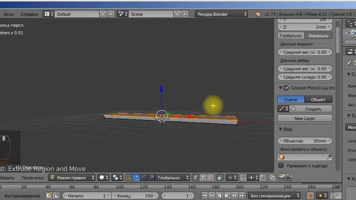Jump to the last frame

coord(242,196)
